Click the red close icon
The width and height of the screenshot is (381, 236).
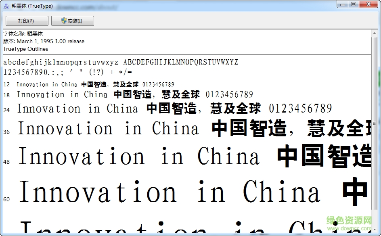[x=368, y=4]
